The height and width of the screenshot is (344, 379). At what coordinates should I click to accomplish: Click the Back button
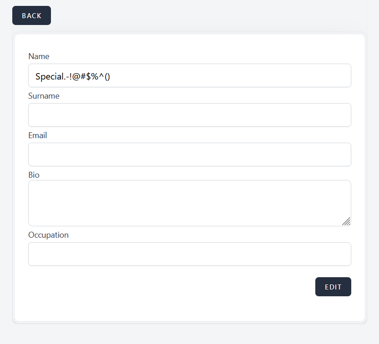31,15
